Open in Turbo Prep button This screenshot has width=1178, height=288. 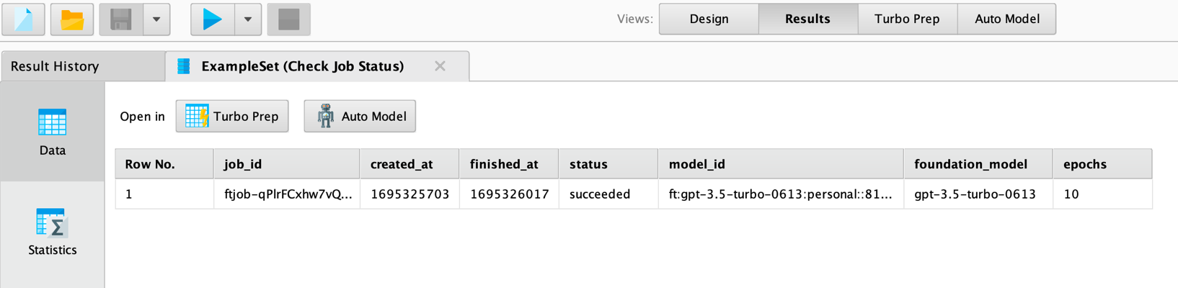pos(232,116)
